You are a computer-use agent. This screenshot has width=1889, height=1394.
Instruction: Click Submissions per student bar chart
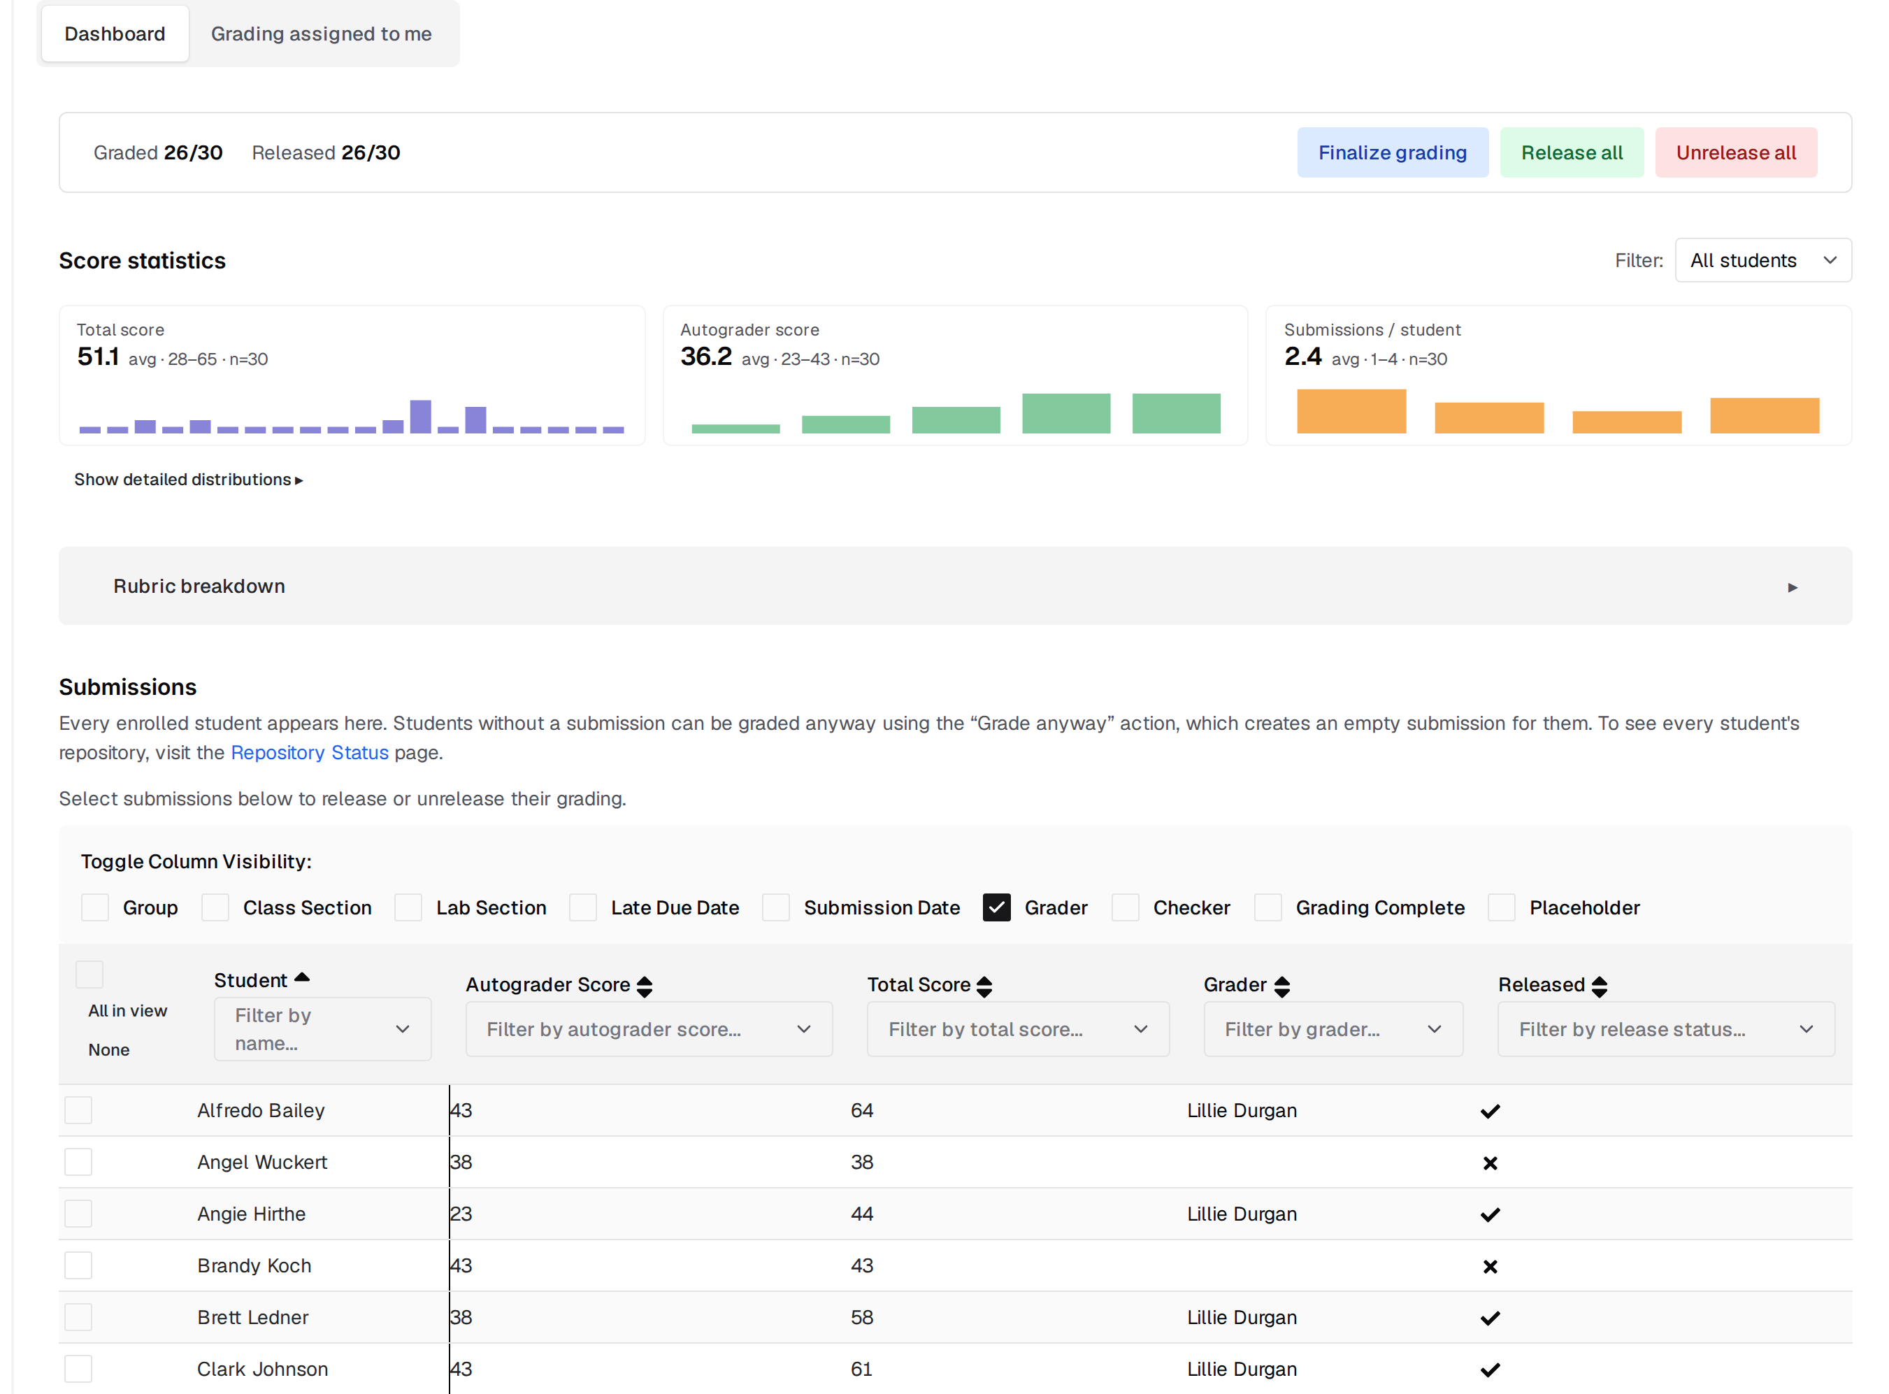1558,411
